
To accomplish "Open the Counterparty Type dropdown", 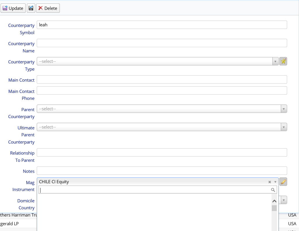I will [275, 61].
